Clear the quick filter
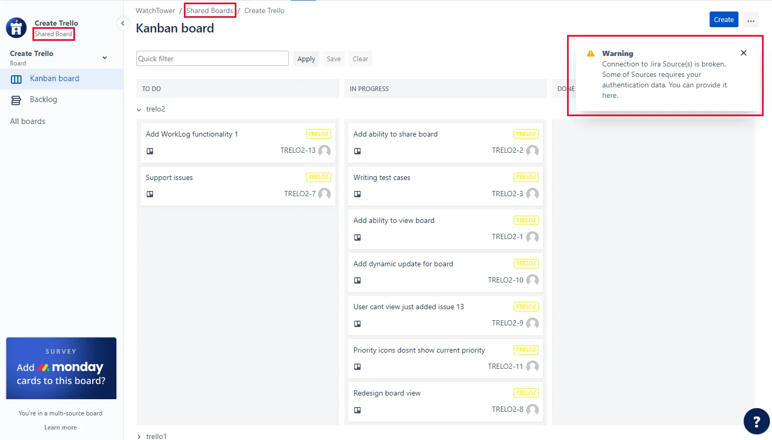This screenshot has height=440, width=772. [x=360, y=59]
